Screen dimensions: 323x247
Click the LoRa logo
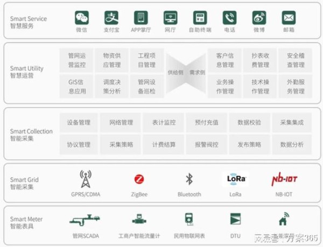pos(235,179)
